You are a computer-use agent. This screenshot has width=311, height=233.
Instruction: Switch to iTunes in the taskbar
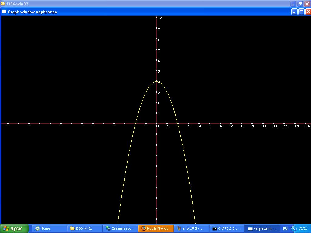[x=49, y=228]
